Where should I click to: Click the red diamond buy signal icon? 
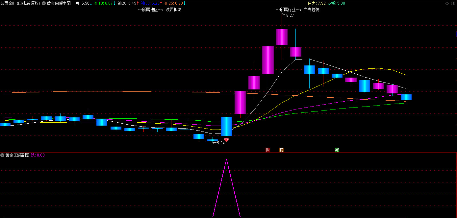click(x=226, y=140)
